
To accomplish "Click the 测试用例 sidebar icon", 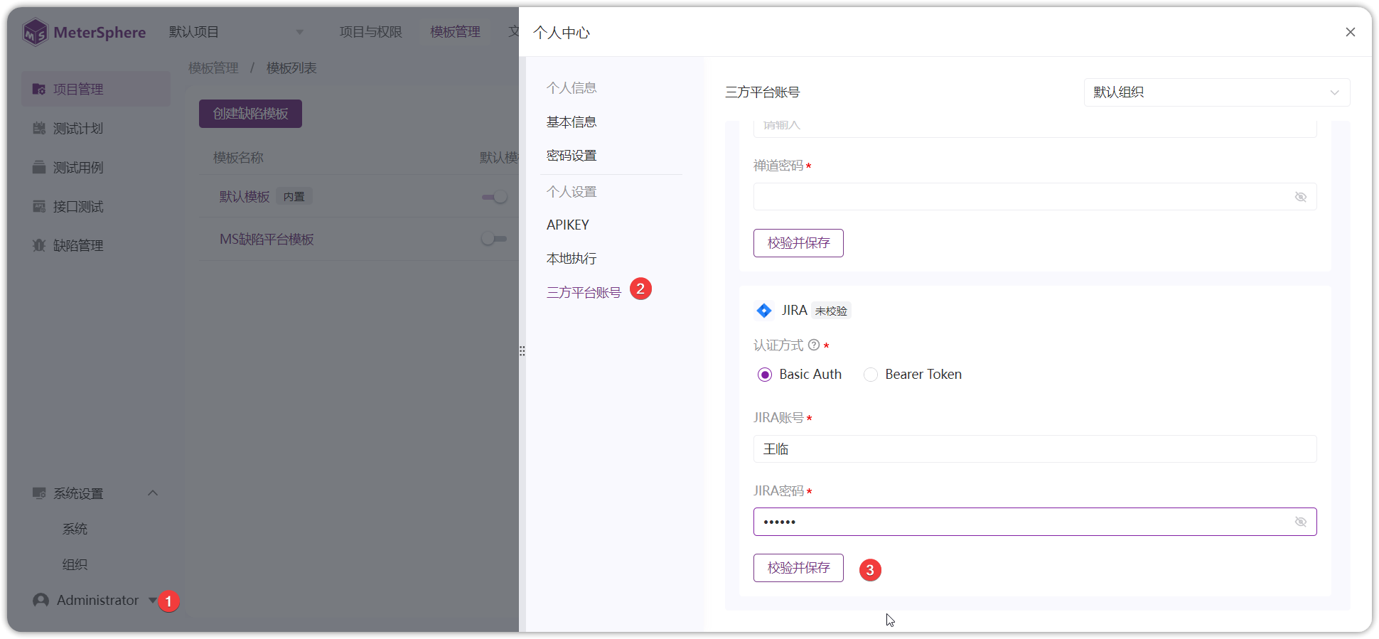I will 39,167.
